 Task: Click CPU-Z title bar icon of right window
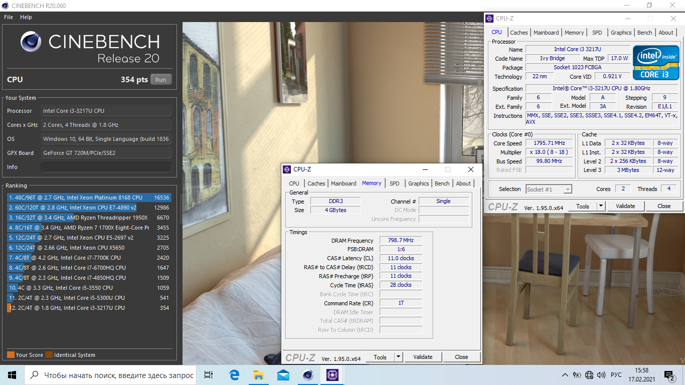489,19
